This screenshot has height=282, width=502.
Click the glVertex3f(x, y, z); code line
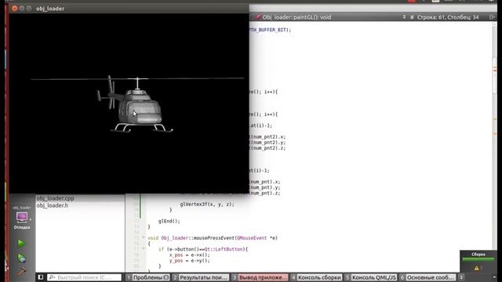pyautogui.click(x=207, y=204)
